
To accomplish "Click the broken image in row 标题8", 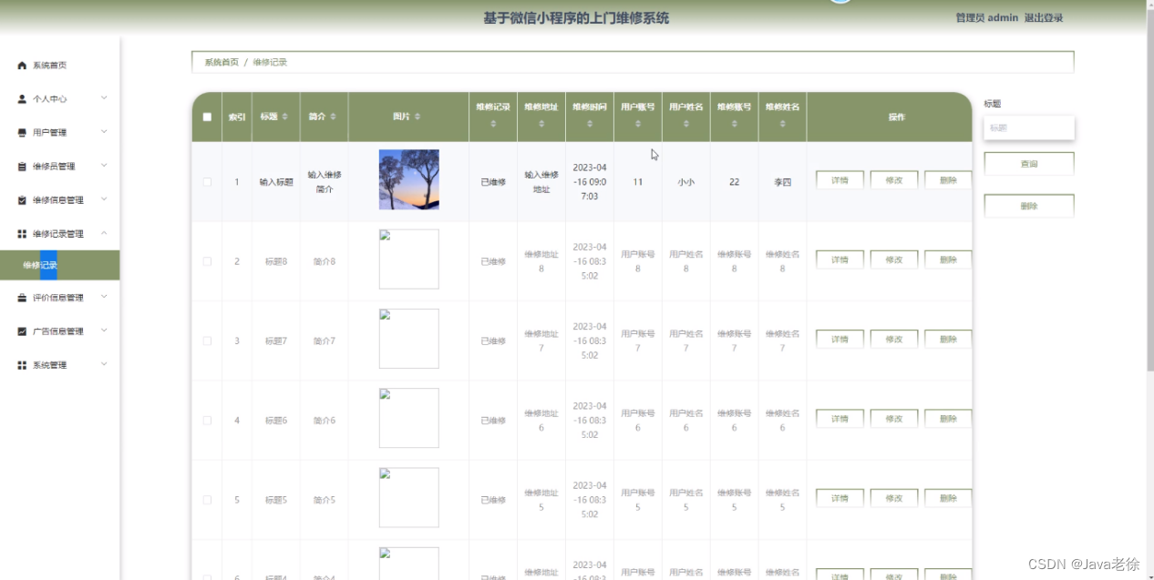I will click(409, 259).
